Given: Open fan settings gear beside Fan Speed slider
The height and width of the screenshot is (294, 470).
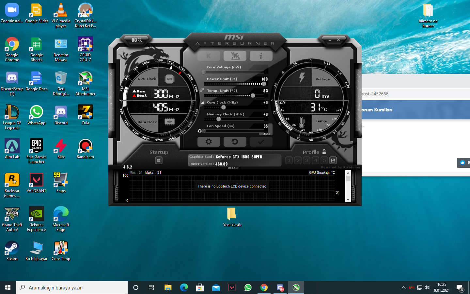Looking at the screenshot, I should 200,131.
